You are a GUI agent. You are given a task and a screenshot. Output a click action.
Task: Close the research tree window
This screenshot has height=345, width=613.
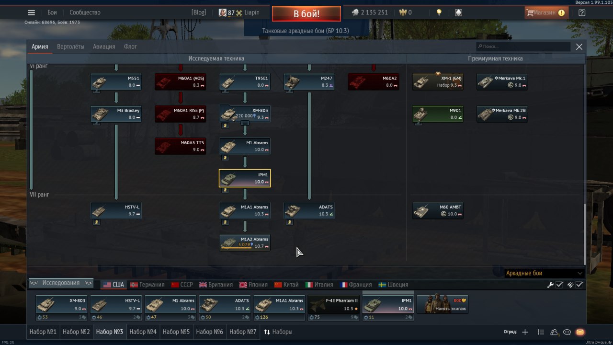579,46
